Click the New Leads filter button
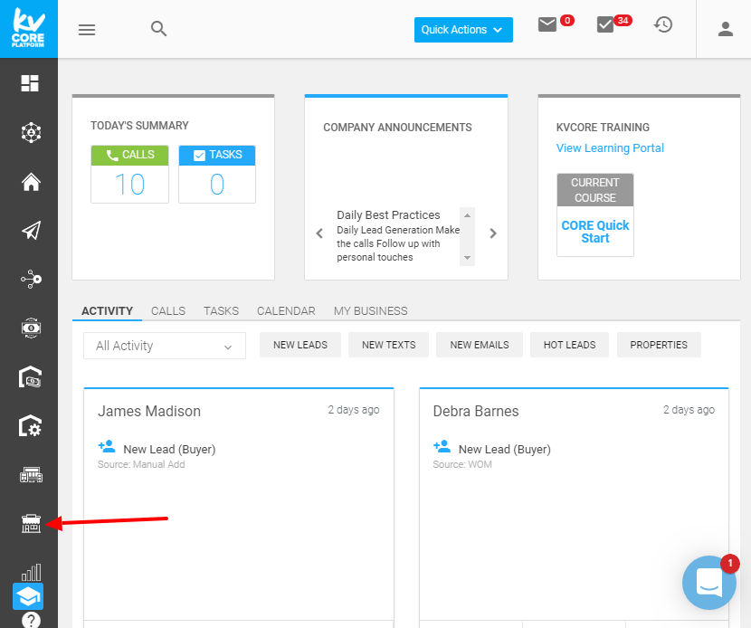 [300, 345]
